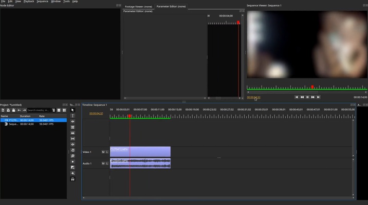Open the Playback menu
The image size is (368, 205).
(x=29, y=2)
